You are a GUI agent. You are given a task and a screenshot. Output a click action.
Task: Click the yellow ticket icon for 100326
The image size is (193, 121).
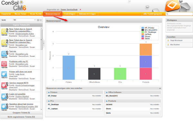[x=4, y=31]
